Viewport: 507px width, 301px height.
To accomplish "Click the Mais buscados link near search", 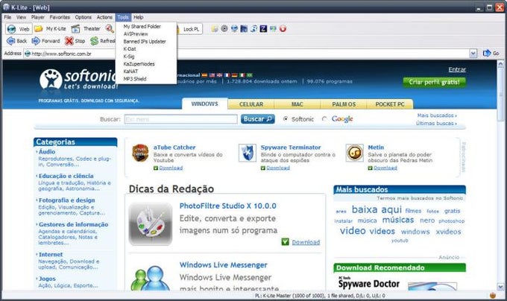I will tap(437, 115).
